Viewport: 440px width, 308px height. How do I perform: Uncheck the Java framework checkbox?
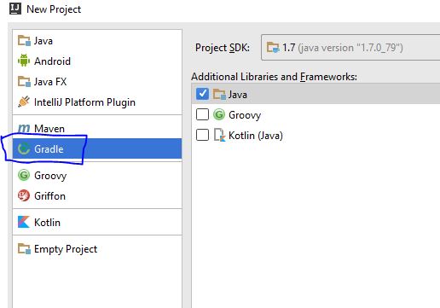202,94
